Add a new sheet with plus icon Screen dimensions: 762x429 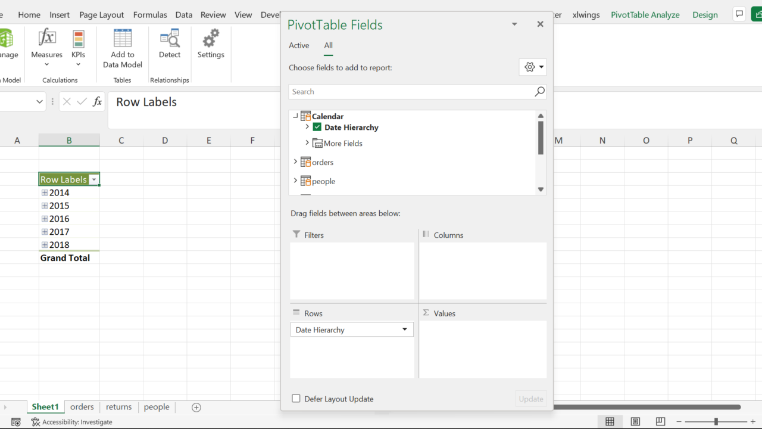tap(196, 408)
